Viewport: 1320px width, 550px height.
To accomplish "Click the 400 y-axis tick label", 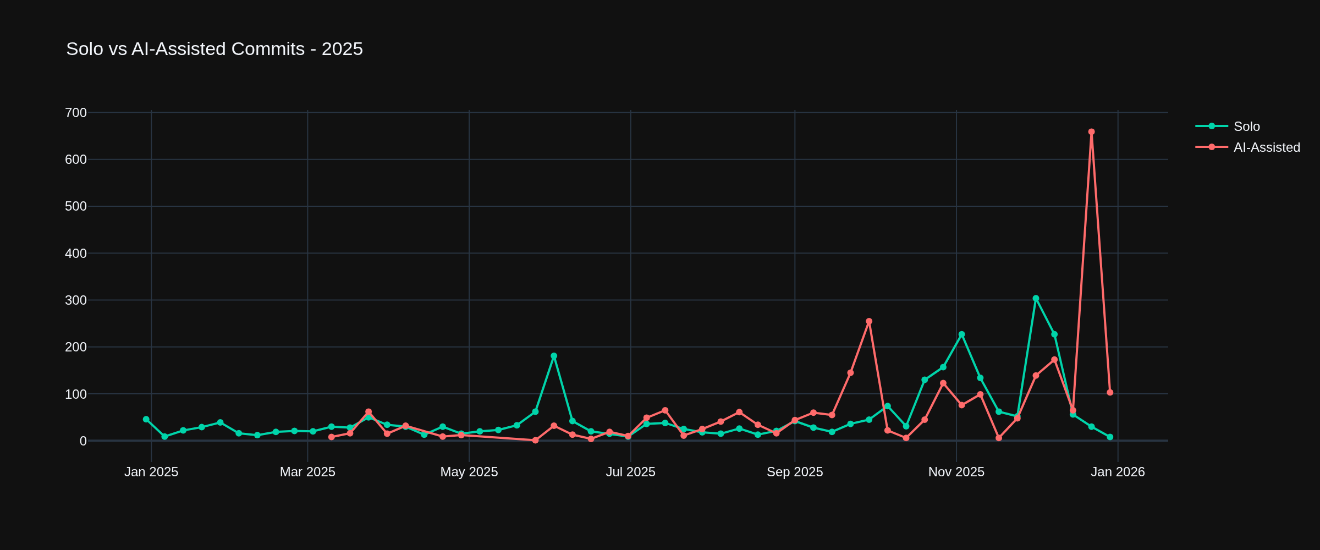I will point(76,254).
